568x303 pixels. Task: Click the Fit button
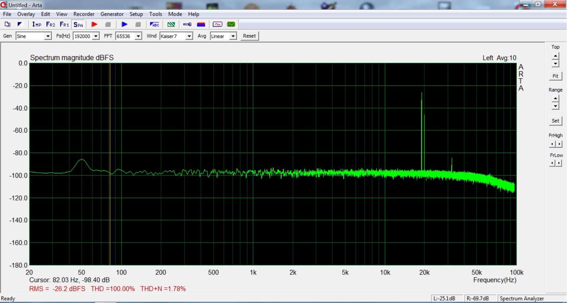(555, 76)
